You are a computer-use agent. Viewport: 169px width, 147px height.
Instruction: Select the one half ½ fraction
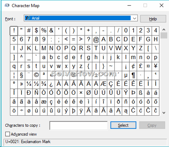coord(36,84)
